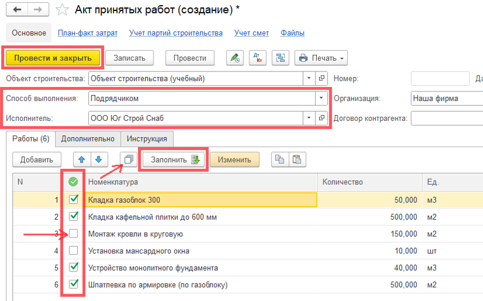Click the paste rows icon
This screenshot has width=483, height=301.
297,160
